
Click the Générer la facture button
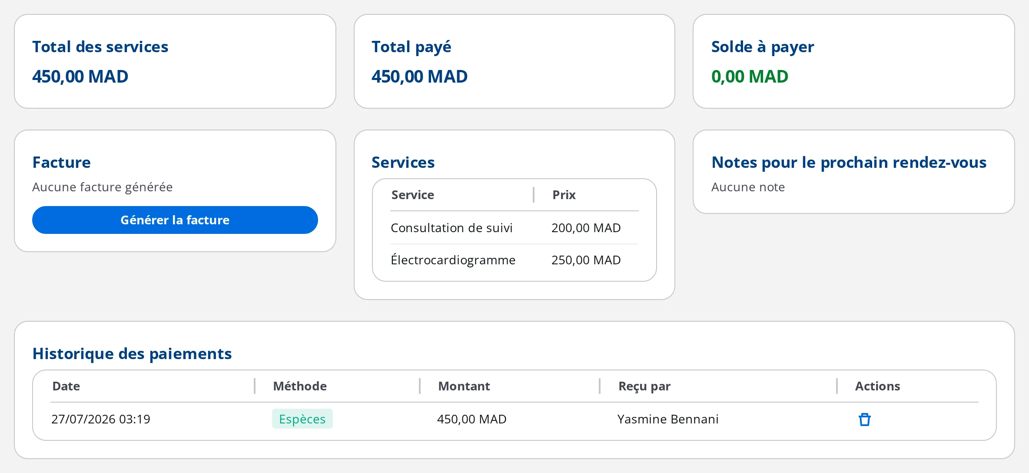[x=175, y=220]
